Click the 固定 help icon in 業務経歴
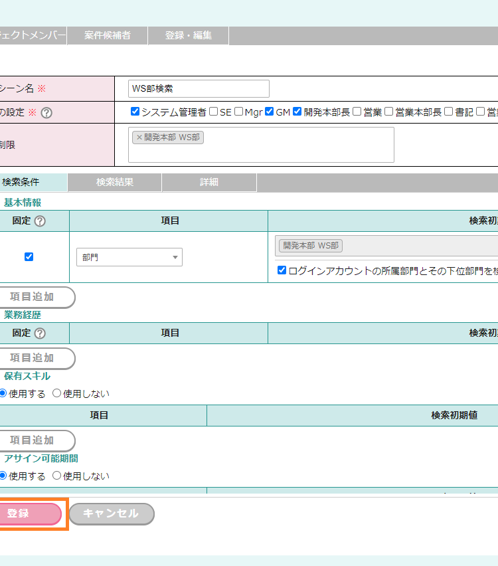 pyautogui.click(x=40, y=333)
